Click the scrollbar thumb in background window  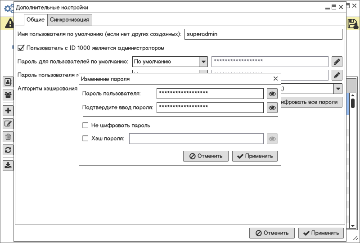(x=353, y=103)
